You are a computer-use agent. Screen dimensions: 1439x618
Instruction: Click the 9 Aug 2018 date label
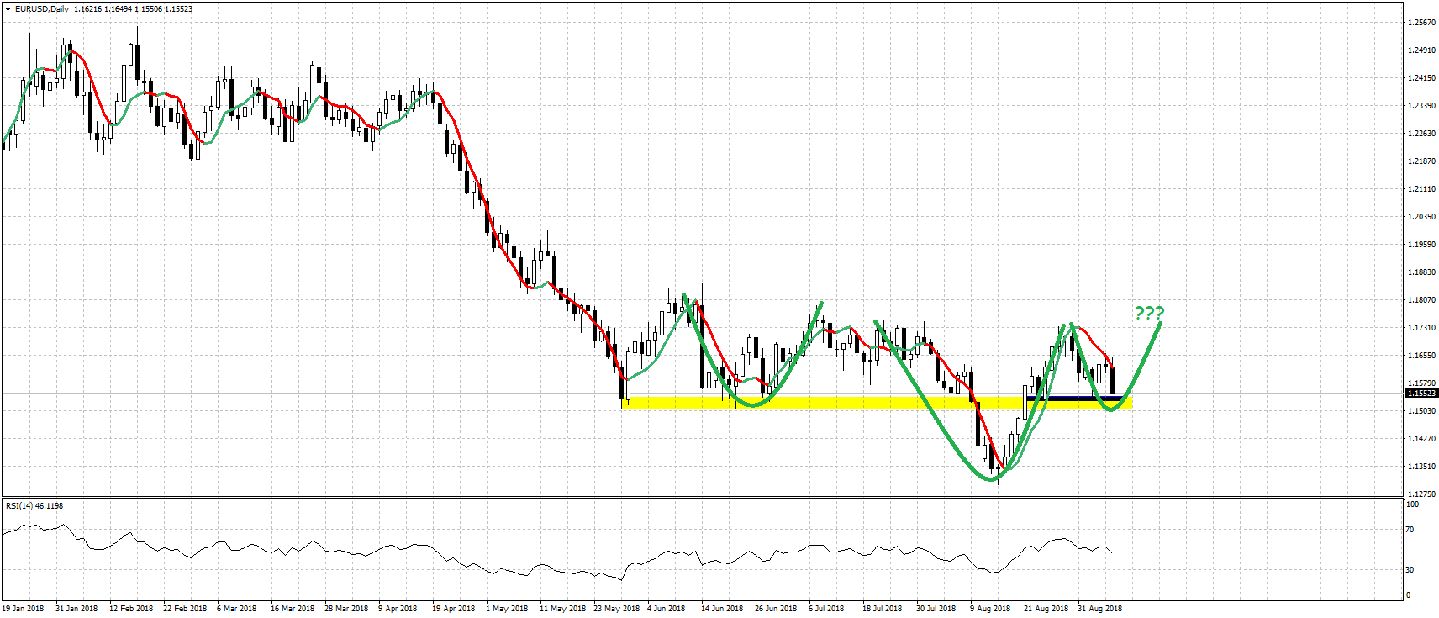990,609
